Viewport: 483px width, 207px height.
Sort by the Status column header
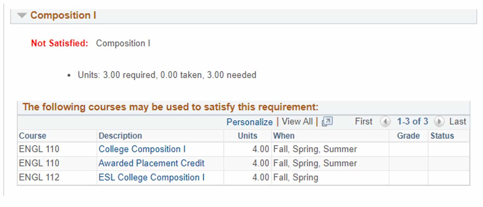442,136
